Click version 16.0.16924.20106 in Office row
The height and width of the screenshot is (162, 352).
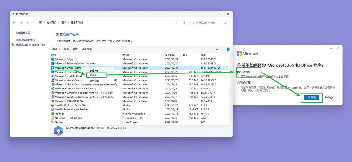click(x=211, y=68)
